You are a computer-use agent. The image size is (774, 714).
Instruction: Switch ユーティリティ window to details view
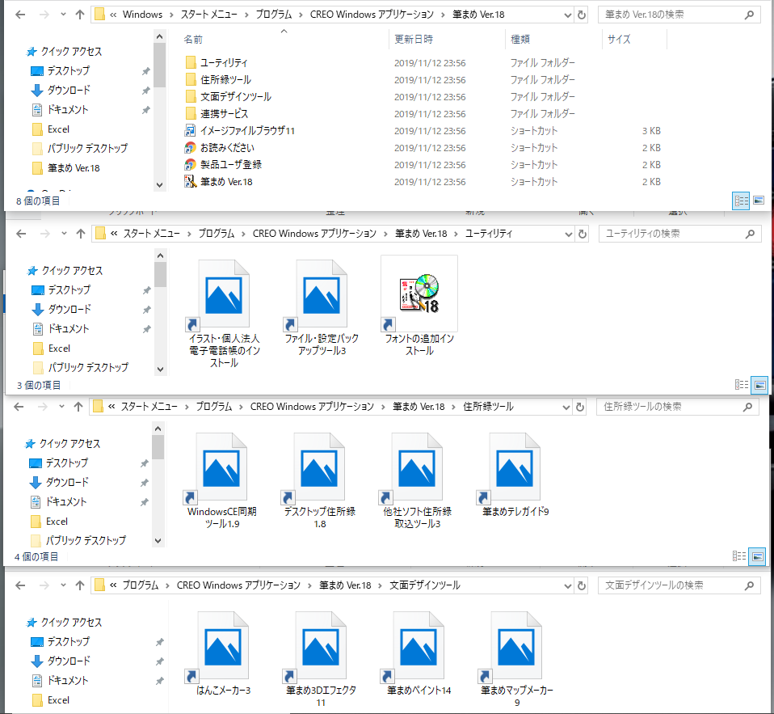[742, 384]
